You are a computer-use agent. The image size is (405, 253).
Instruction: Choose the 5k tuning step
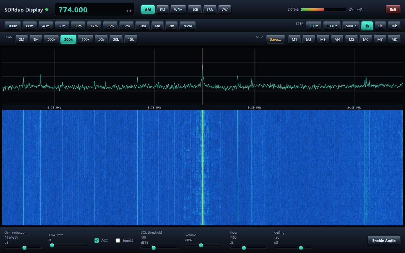point(380,26)
